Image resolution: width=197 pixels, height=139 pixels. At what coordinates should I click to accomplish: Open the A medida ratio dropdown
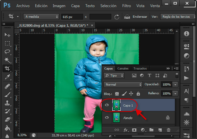click(x=41, y=17)
